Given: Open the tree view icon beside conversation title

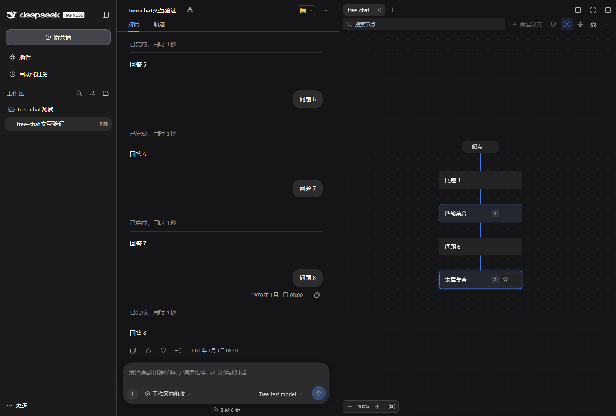Looking at the screenshot, I should [x=190, y=10].
